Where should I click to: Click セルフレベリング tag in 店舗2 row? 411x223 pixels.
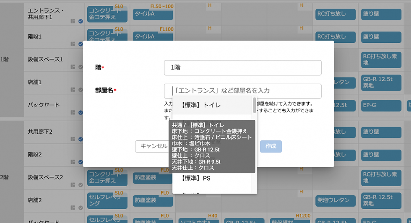pyautogui.click(x=107, y=200)
